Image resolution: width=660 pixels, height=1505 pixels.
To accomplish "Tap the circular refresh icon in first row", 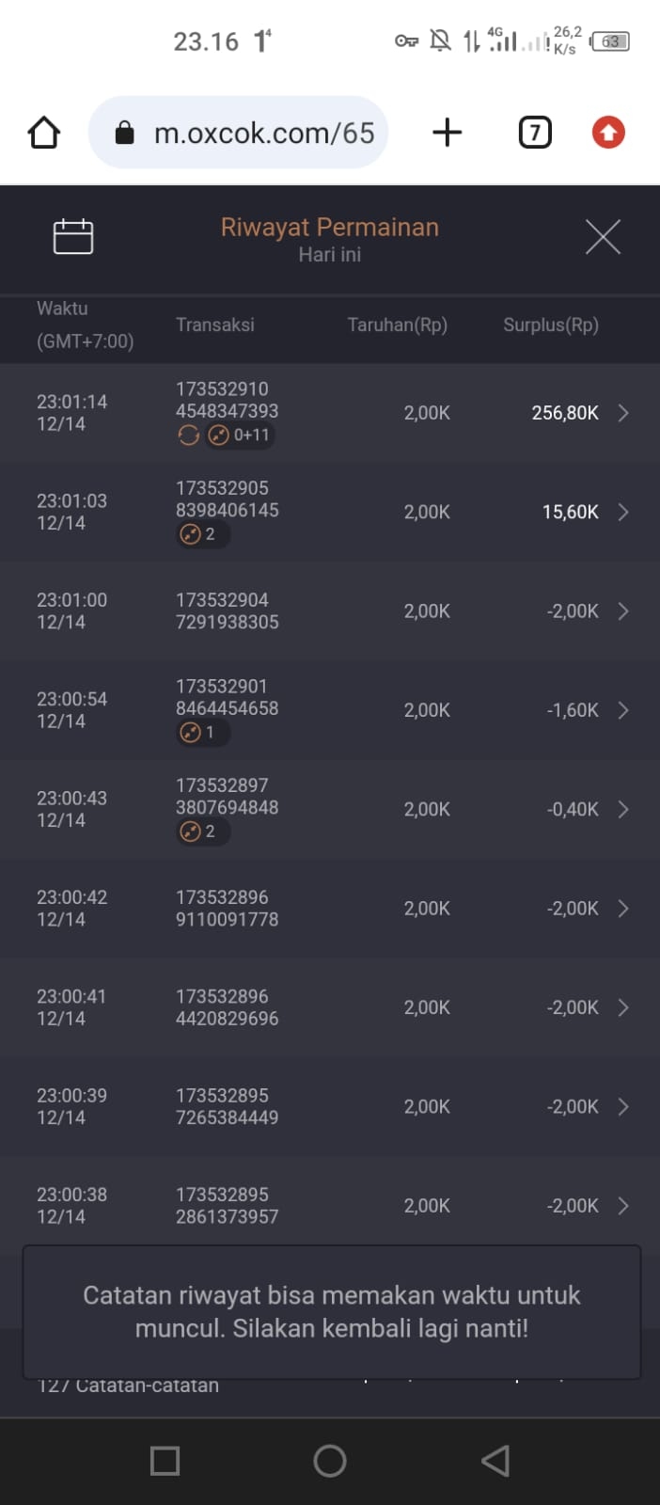I will tap(188, 436).
